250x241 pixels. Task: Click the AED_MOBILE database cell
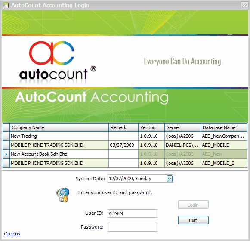point(224,145)
